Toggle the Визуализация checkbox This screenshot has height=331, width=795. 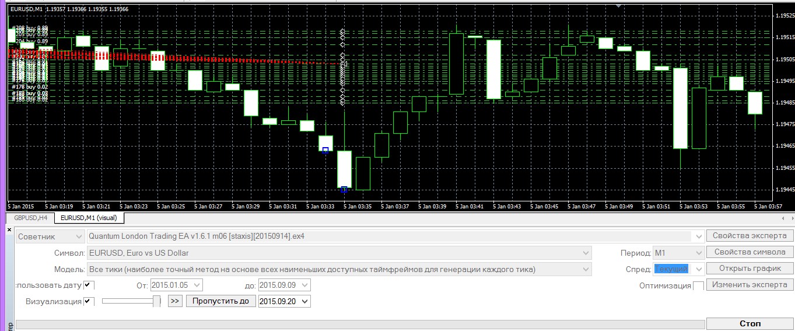pyautogui.click(x=89, y=301)
